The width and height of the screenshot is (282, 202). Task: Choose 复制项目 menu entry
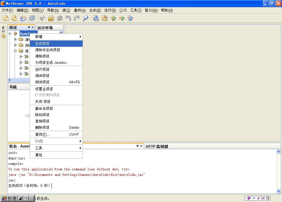coord(56,121)
